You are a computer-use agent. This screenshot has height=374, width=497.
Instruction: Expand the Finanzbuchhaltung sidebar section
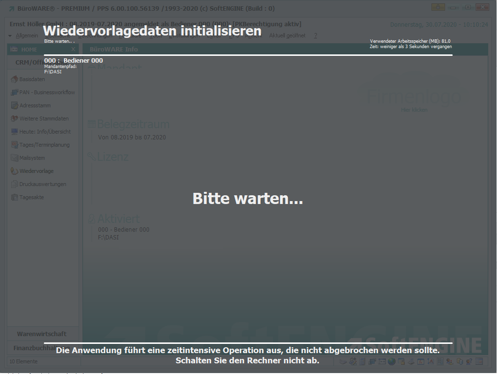point(42,348)
